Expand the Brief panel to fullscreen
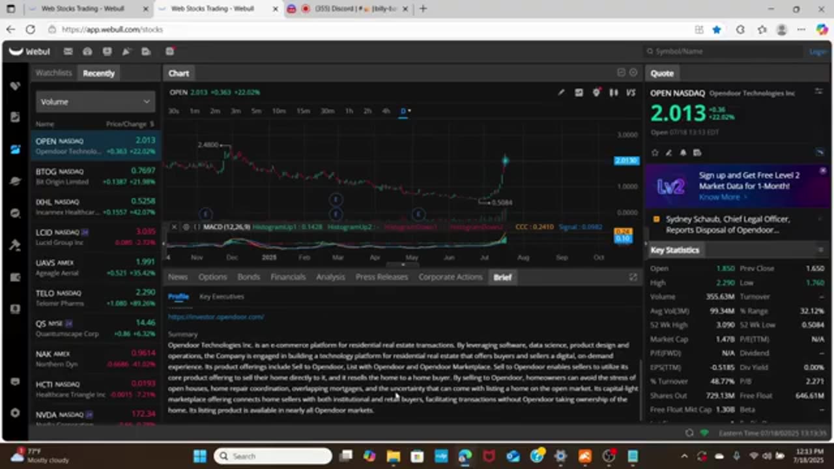This screenshot has width=834, height=469. 633,277
